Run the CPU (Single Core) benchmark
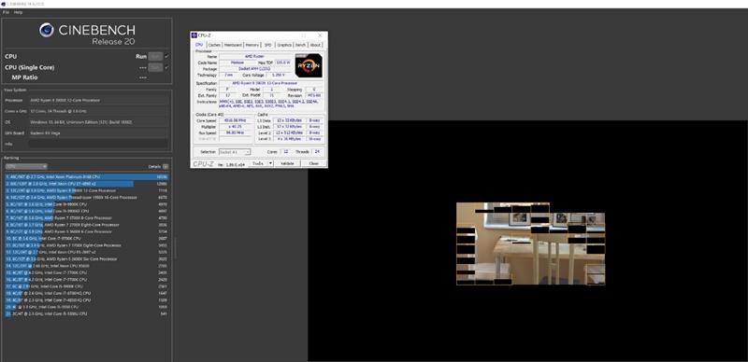 (155, 67)
